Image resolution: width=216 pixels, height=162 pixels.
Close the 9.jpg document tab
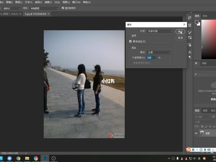(x=48, y=14)
